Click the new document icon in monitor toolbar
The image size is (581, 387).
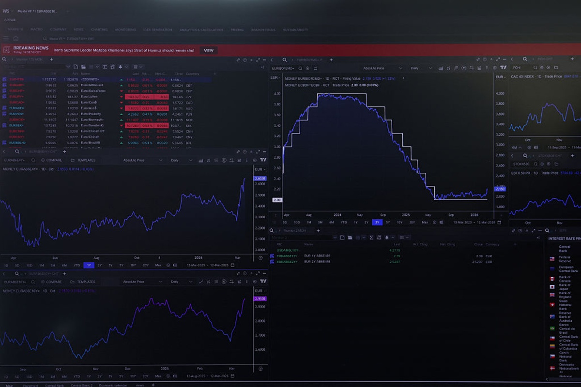(x=76, y=67)
